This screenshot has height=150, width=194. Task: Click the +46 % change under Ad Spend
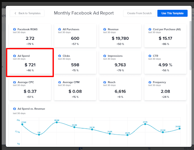(30, 70)
